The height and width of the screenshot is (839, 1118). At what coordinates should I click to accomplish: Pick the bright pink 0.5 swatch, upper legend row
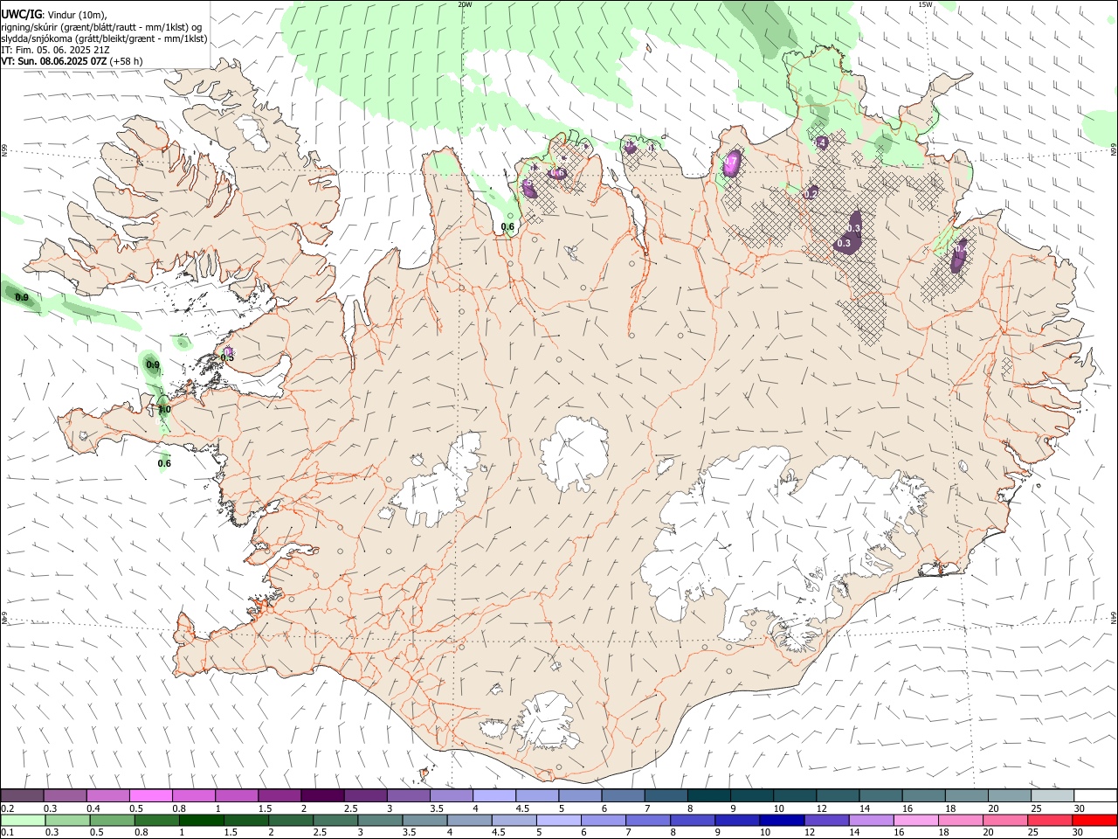point(150,795)
